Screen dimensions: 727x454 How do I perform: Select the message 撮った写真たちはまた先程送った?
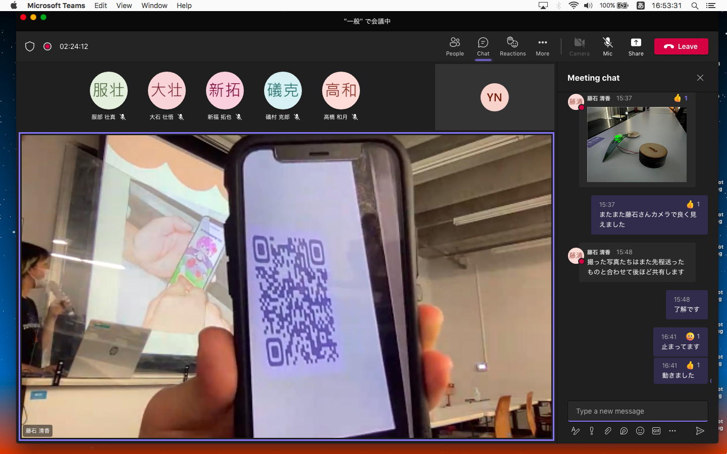click(x=637, y=262)
